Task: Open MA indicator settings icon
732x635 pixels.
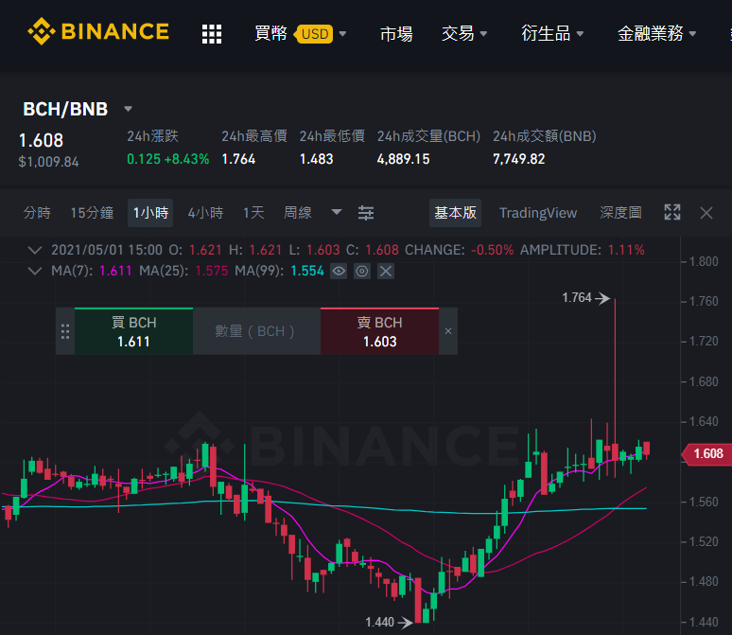Action: pyautogui.click(x=362, y=271)
